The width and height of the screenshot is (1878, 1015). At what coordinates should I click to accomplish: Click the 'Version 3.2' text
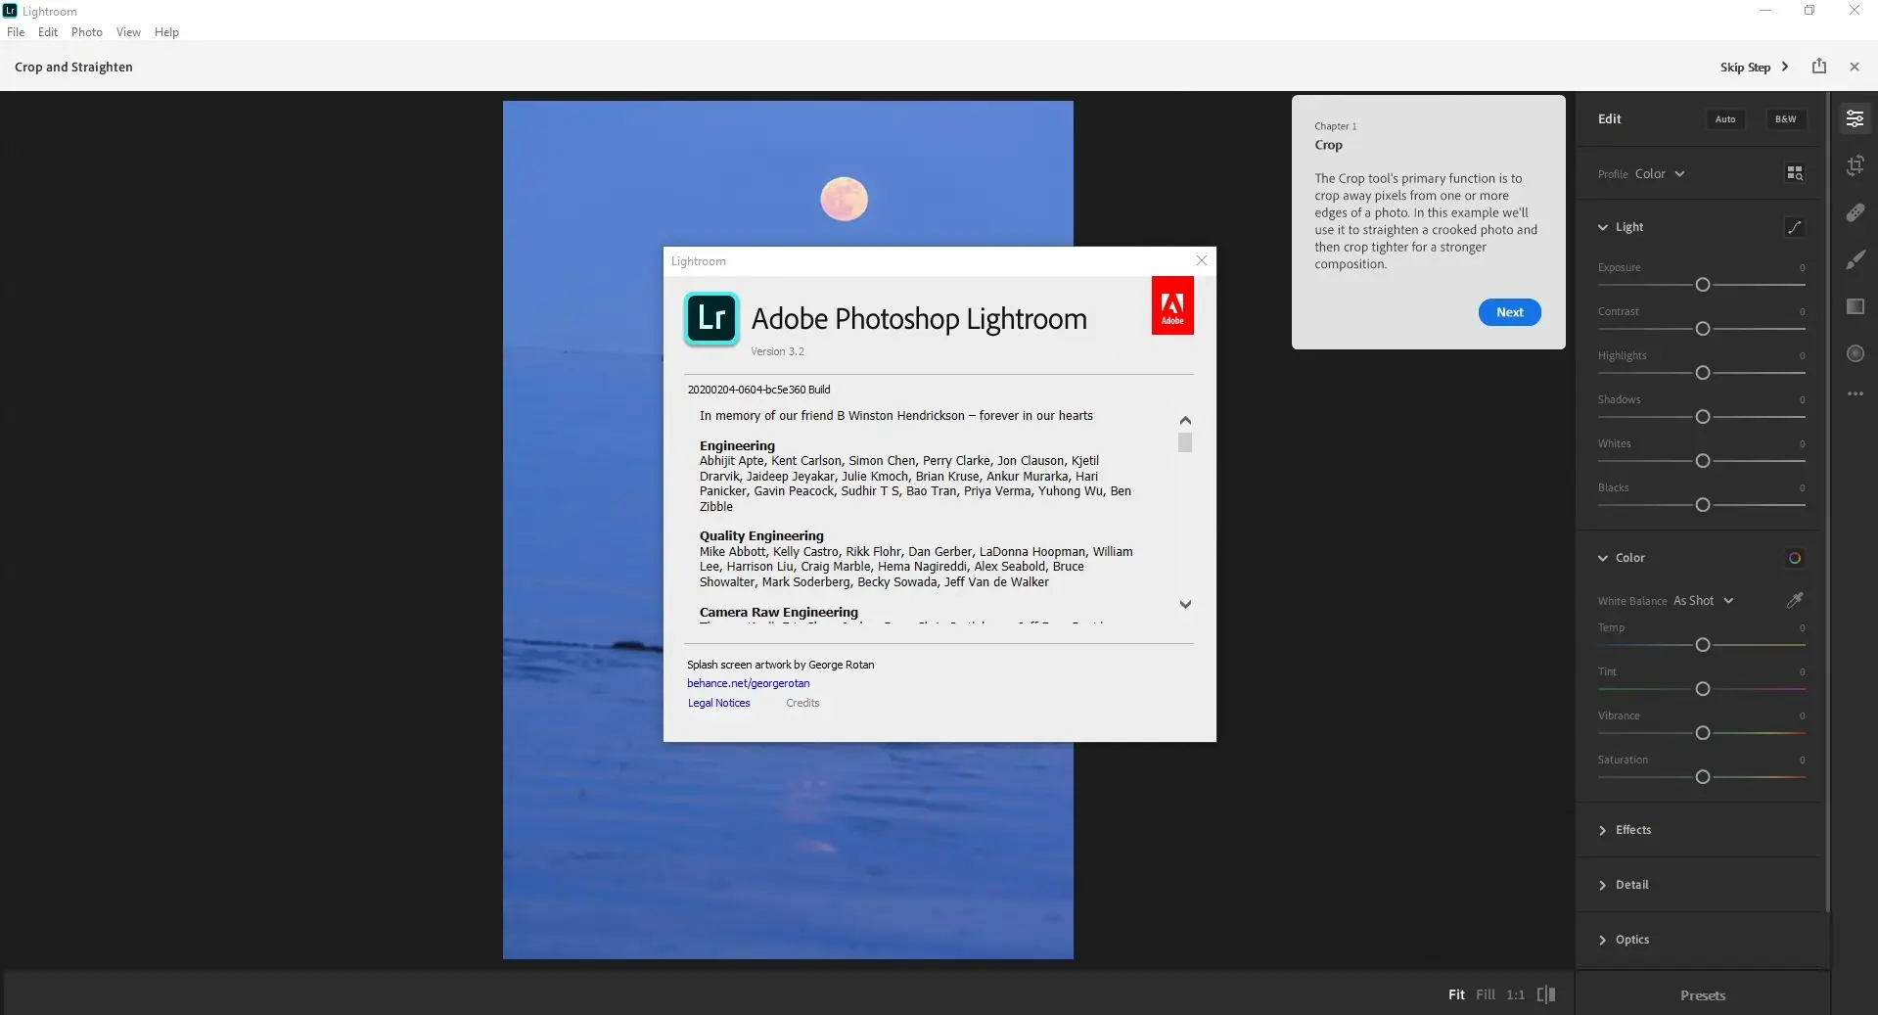point(777,351)
